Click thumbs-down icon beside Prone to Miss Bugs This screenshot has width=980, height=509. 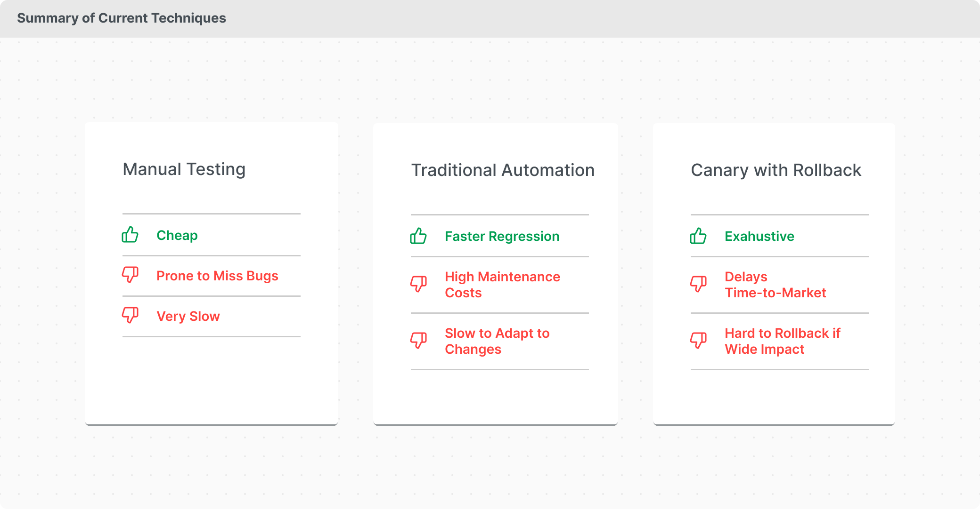point(130,275)
